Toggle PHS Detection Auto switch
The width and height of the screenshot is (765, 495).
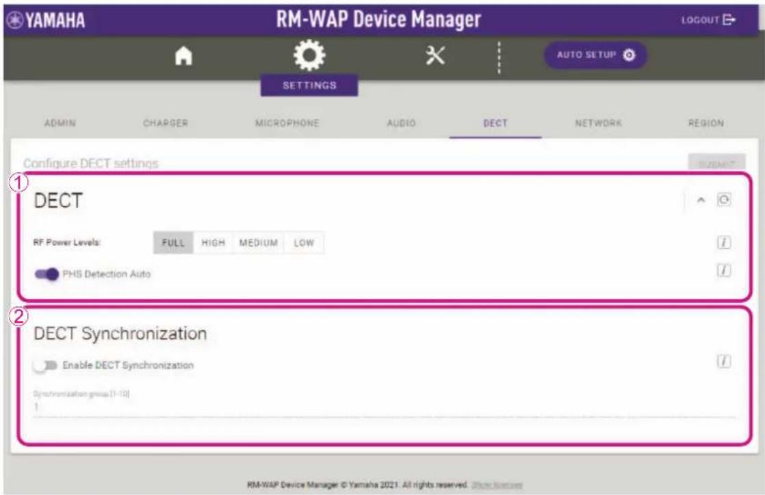(47, 274)
